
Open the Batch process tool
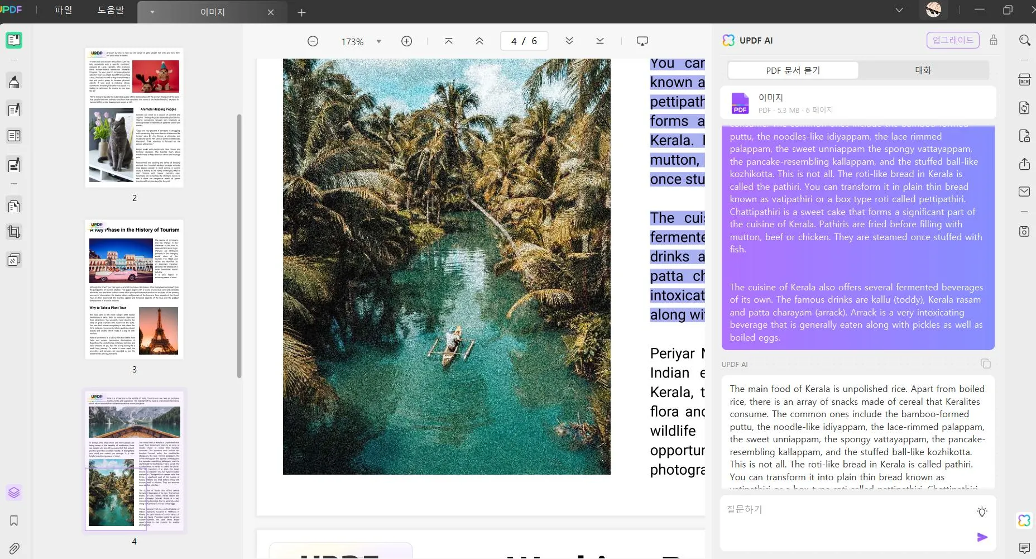click(x=14, y=260)
